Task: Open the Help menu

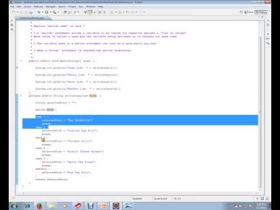Action: click(100, 6)
